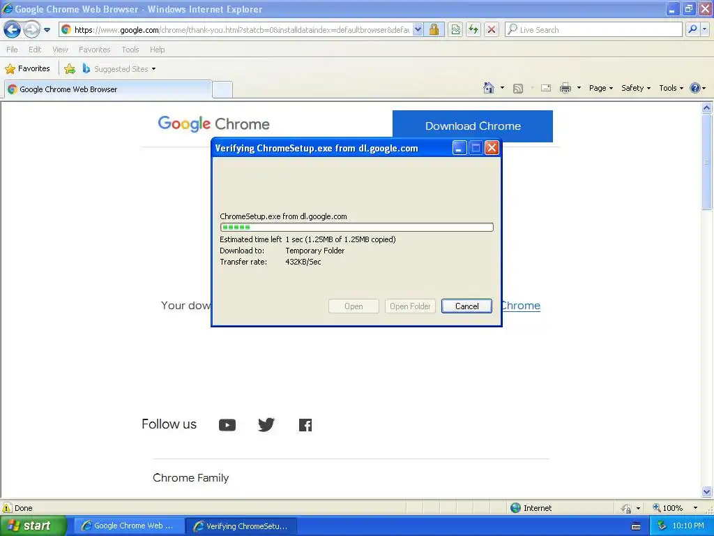
Task: Refresh the page with the Refresh icon
Action: tap(473, 30)
